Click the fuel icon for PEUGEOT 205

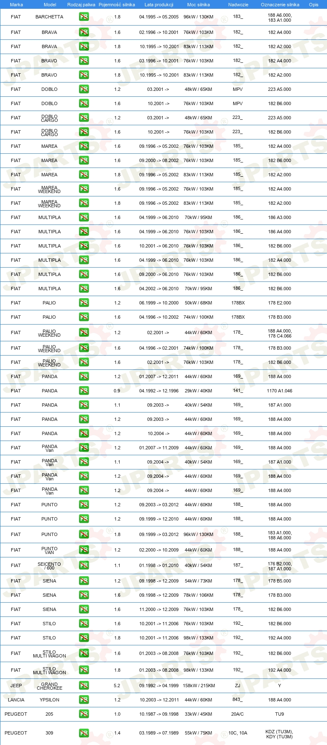(x=84, y=714)
